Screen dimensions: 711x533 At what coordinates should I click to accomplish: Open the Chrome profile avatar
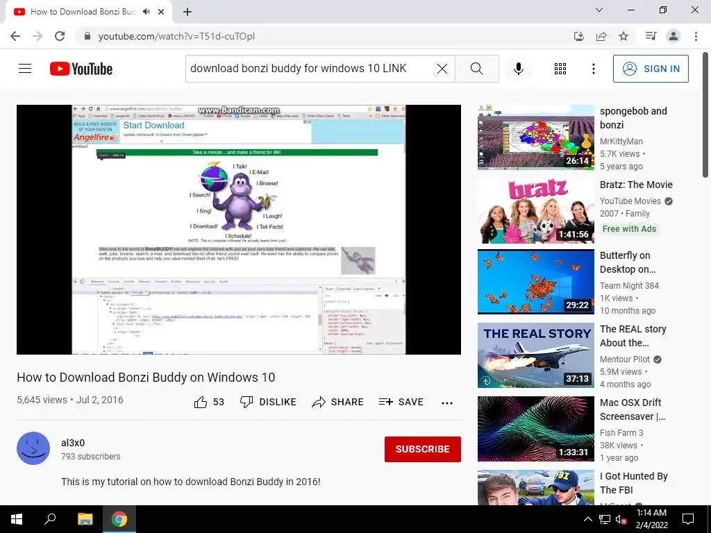[x=674, y=36]
